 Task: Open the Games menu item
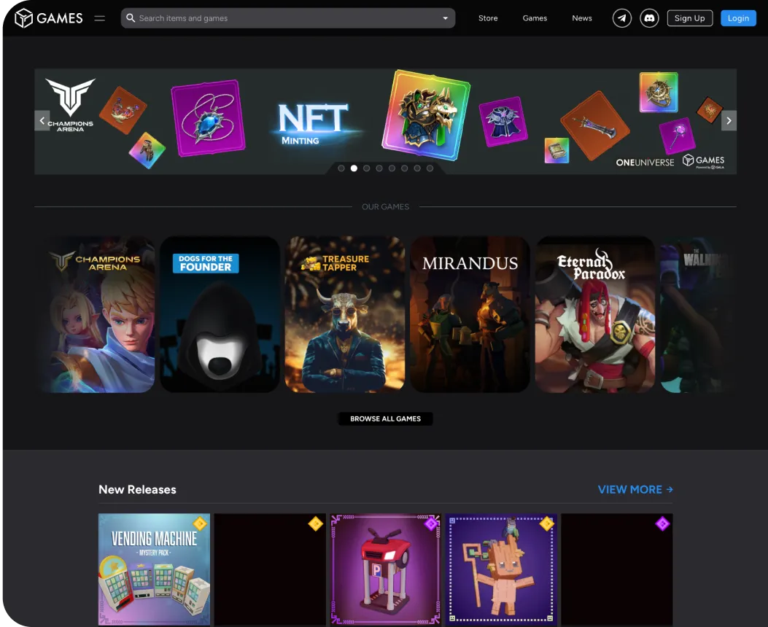(535, 18)
